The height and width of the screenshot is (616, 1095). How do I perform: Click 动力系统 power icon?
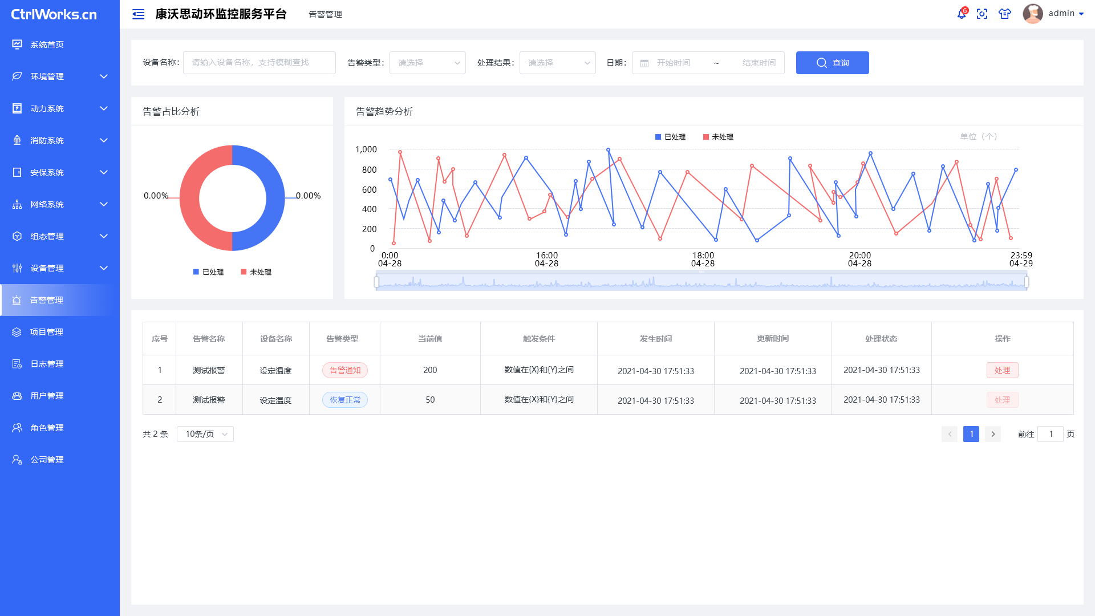[x=17, y=108]
